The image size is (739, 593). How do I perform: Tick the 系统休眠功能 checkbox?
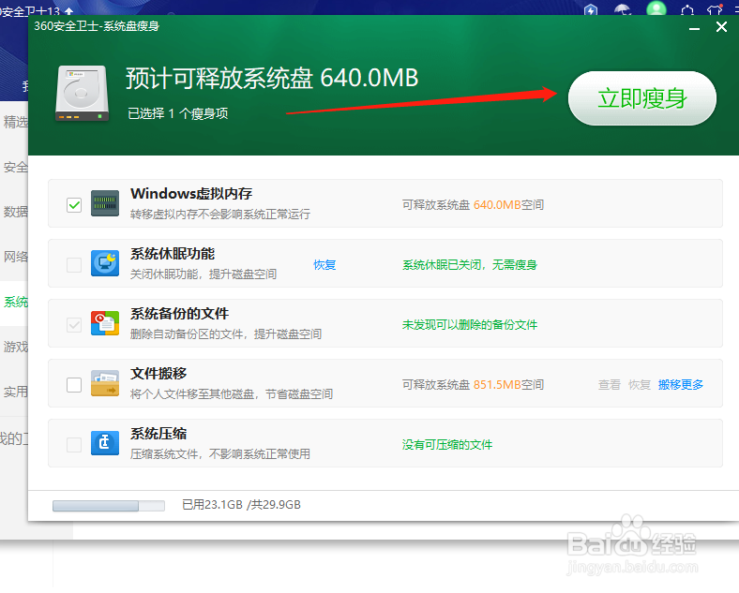click(74, 264)
